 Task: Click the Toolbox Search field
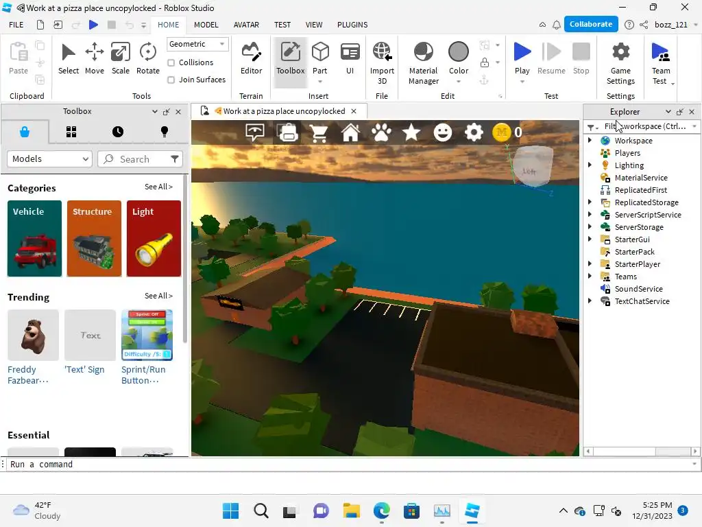coord(134,159)
